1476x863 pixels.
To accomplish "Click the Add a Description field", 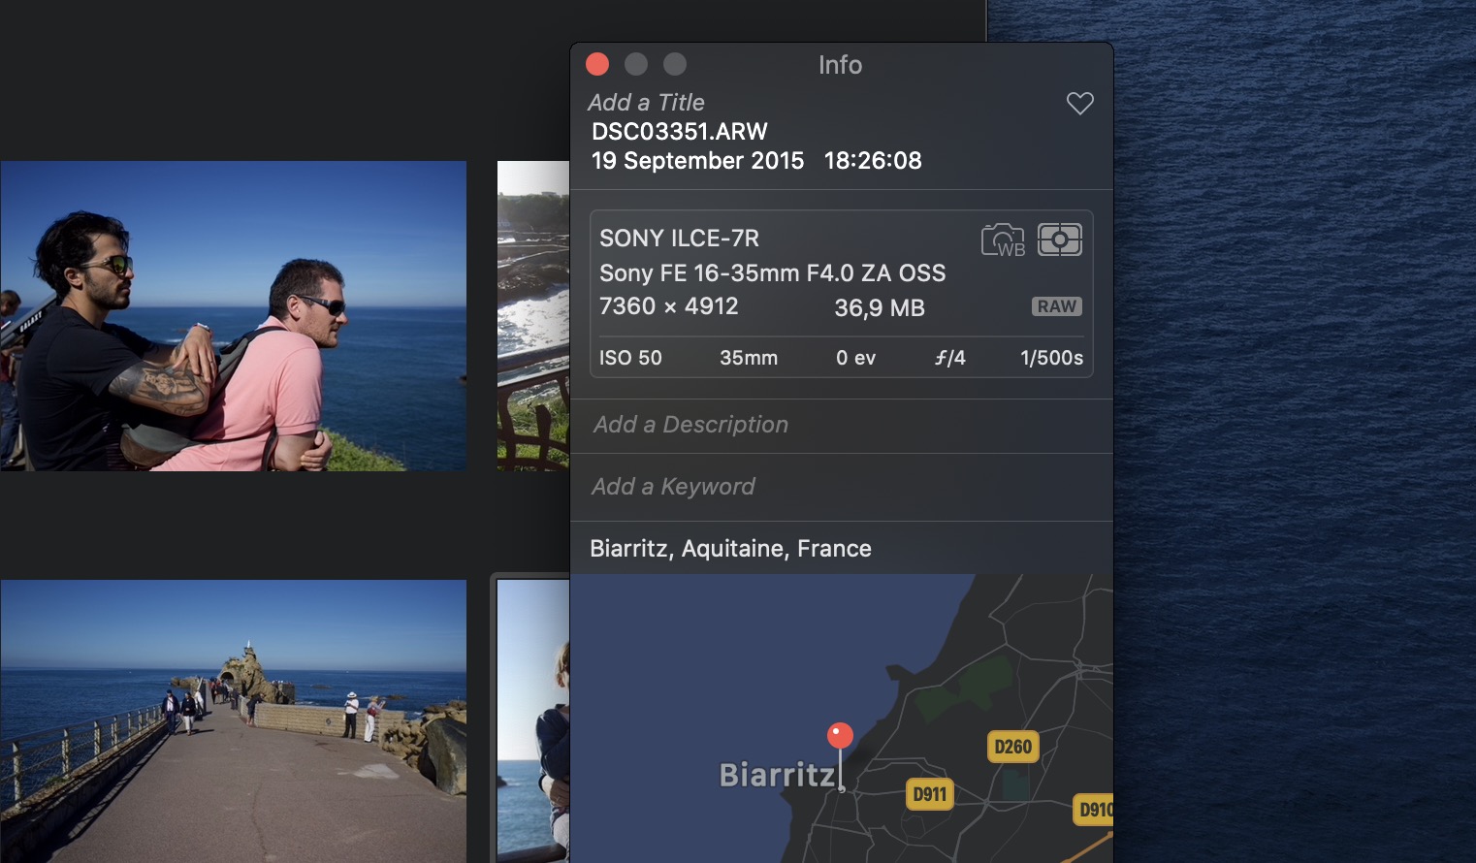I will pos(690,425).
